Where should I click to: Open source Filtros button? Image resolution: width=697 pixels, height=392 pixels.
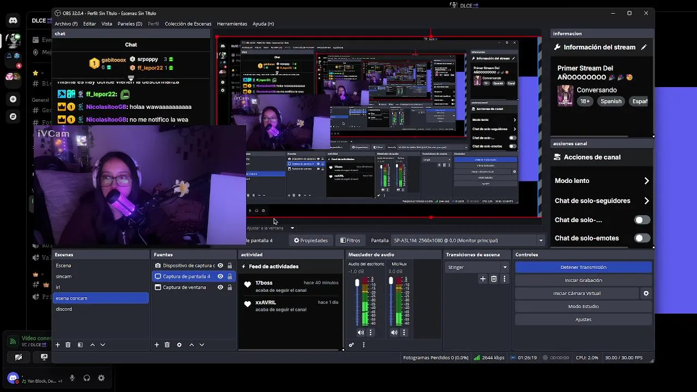tap(350, 241)
